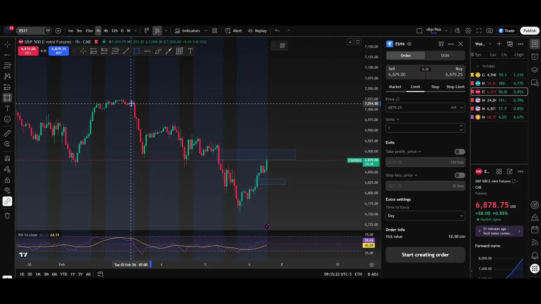This screenshot has height=304, width=541.
Task: Toggle magnet mode
Action: [7, 159]
